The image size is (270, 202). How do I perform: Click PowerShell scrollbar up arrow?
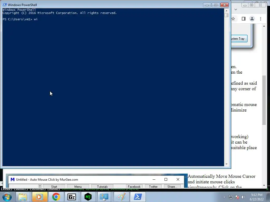point(226,11)
